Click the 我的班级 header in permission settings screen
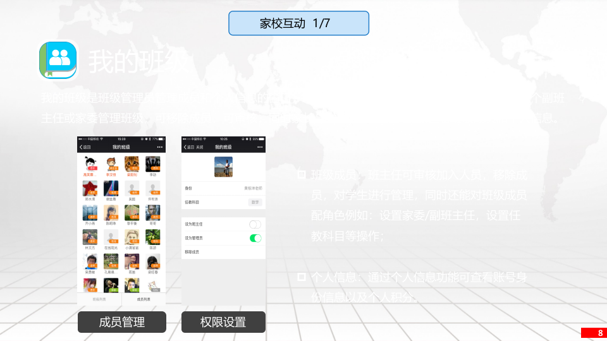This screenshot has width=607, height=341. pos(223,147)
